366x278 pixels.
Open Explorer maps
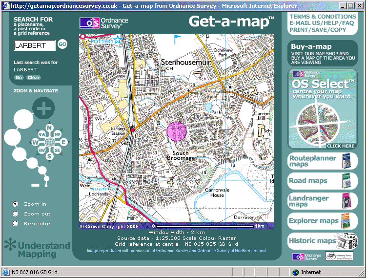click(x=323, y=221)
